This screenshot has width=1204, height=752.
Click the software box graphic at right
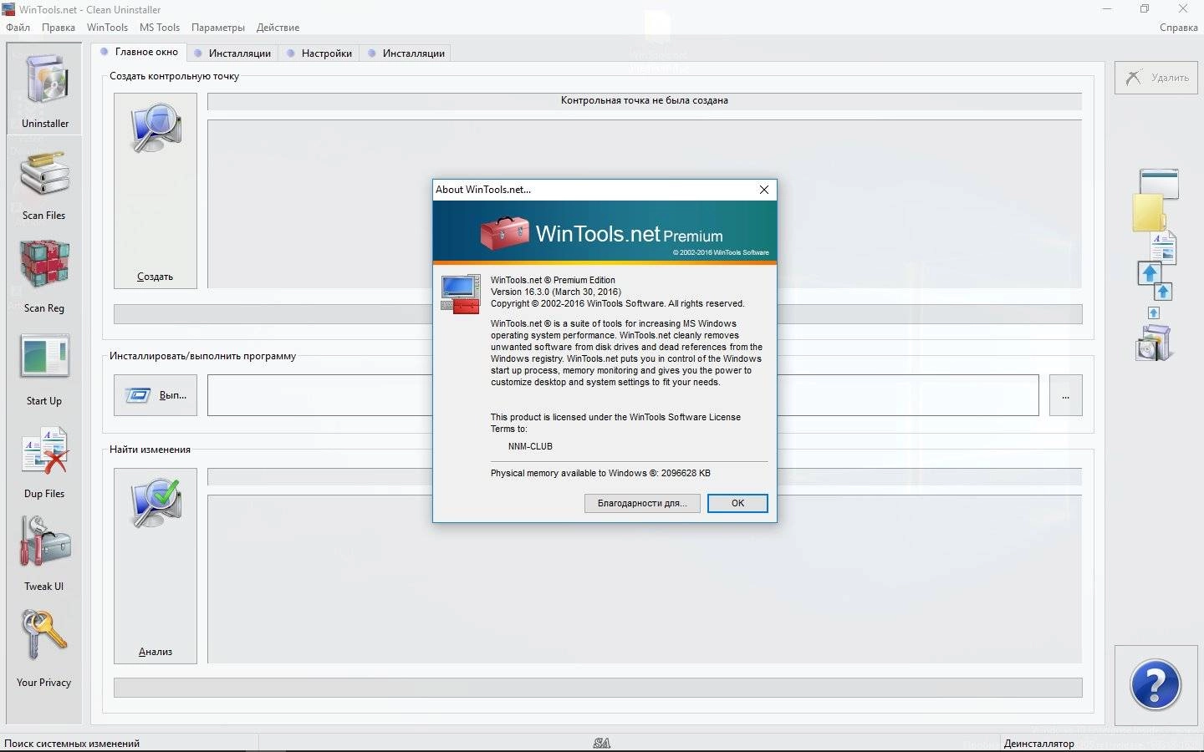1155,343
